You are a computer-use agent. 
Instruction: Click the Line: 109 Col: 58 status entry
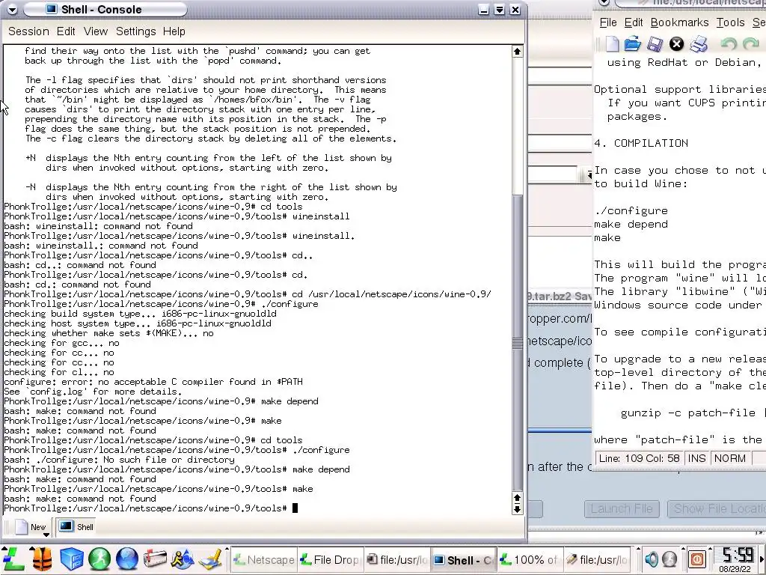coord(639,459)
